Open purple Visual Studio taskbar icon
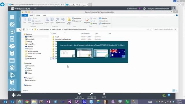This screenshot has width=185, height=104. tap(70, 102)
